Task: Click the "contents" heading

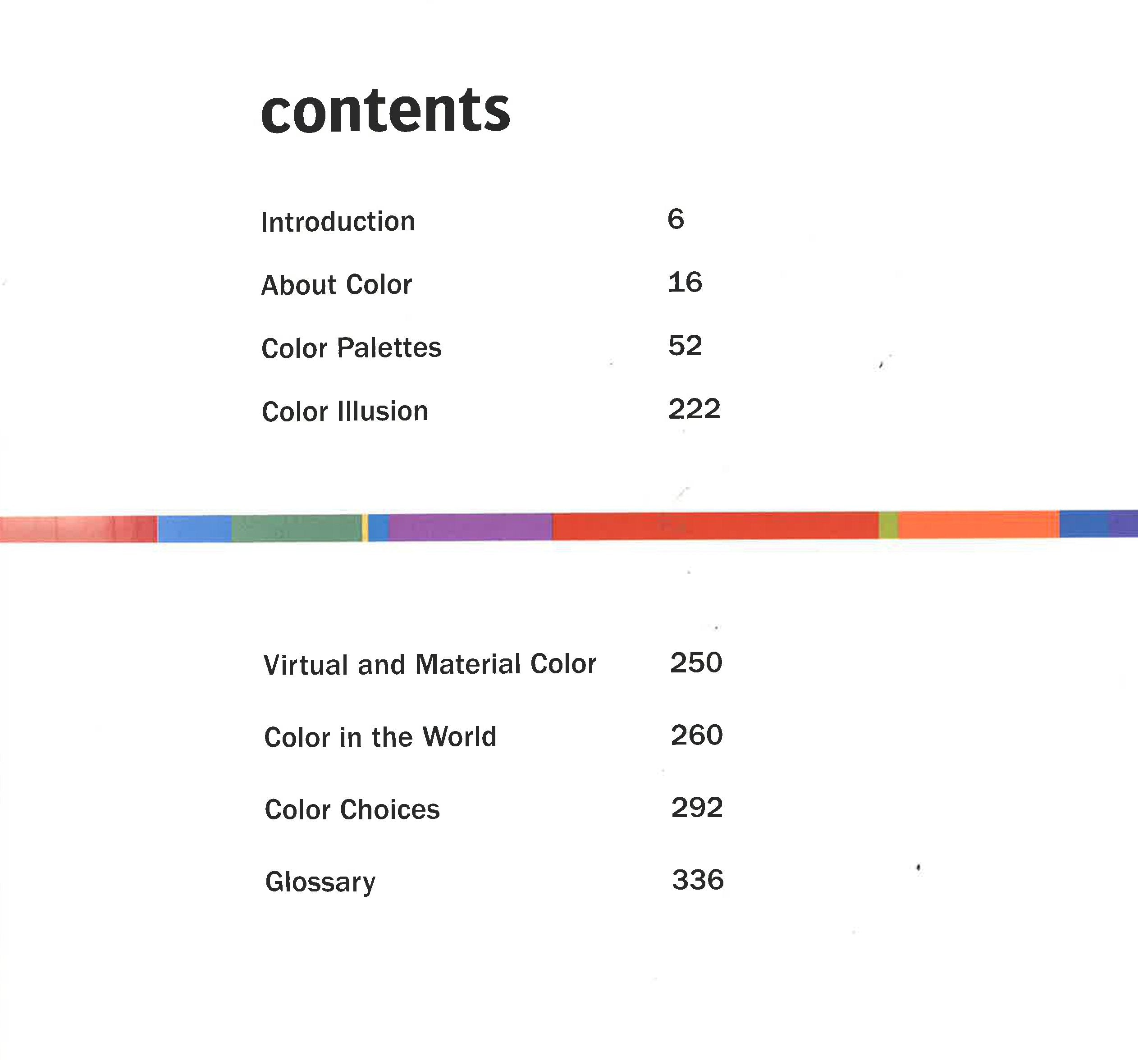Action: (x=385, y=111)
